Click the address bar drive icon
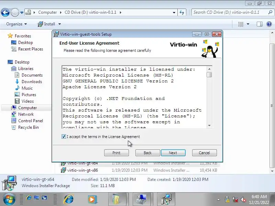 point(28,12)
